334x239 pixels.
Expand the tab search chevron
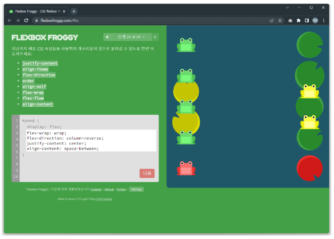click(x=287, y=8)
